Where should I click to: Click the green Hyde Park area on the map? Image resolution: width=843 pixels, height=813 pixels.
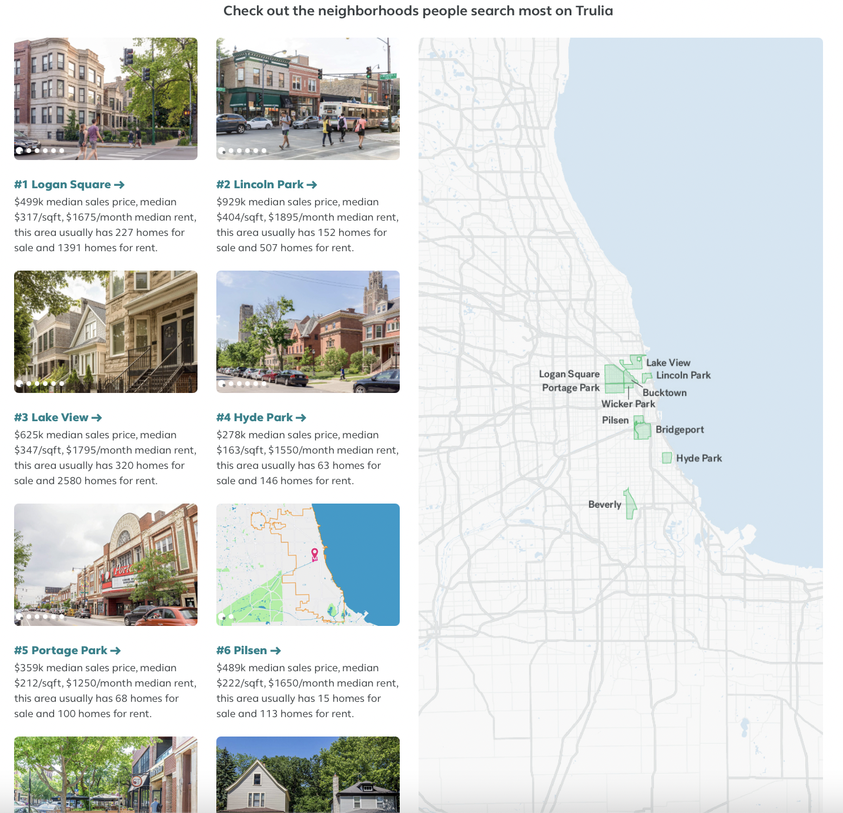click(667, 458)
